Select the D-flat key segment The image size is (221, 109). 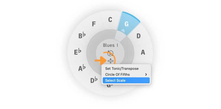[x=94, y=80]
